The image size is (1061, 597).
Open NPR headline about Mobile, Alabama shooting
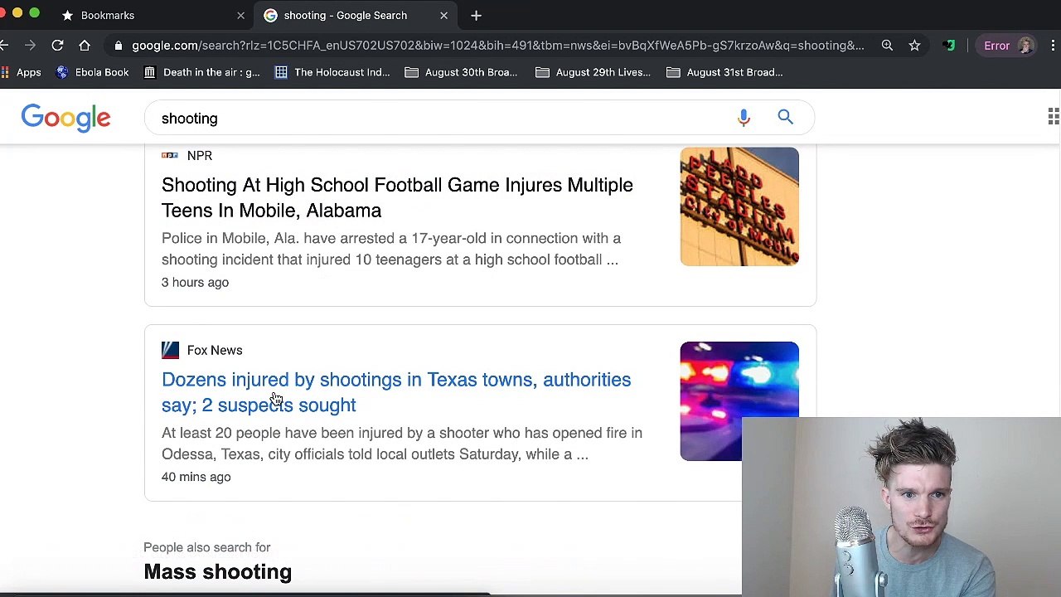point(397,197)
